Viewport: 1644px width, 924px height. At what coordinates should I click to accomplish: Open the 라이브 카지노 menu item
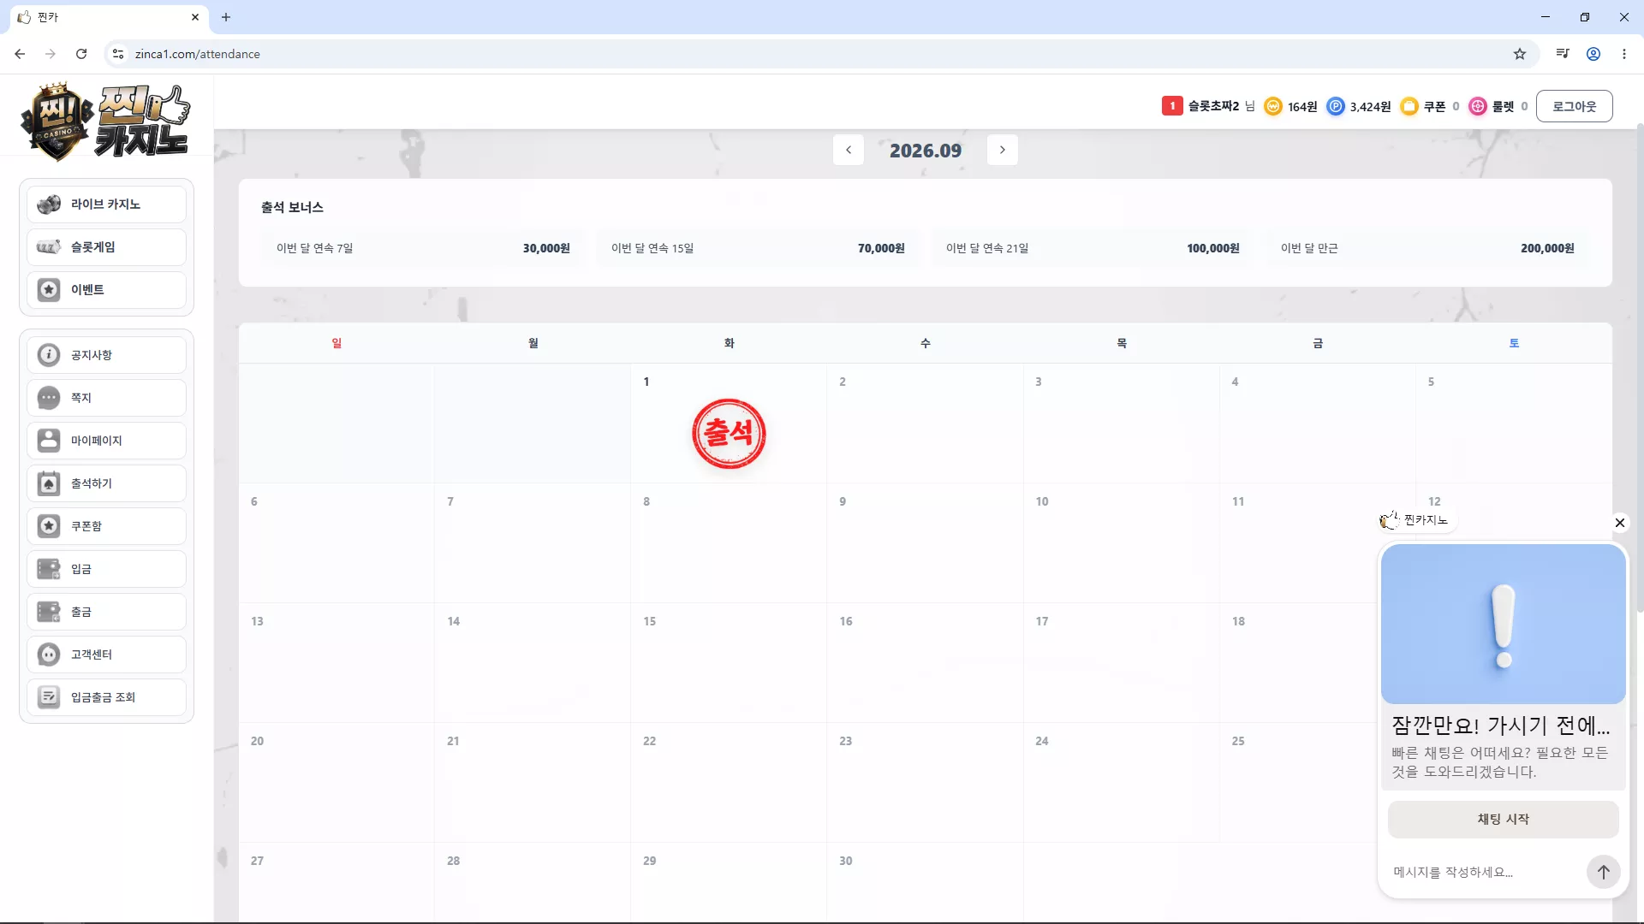point(106,204)
